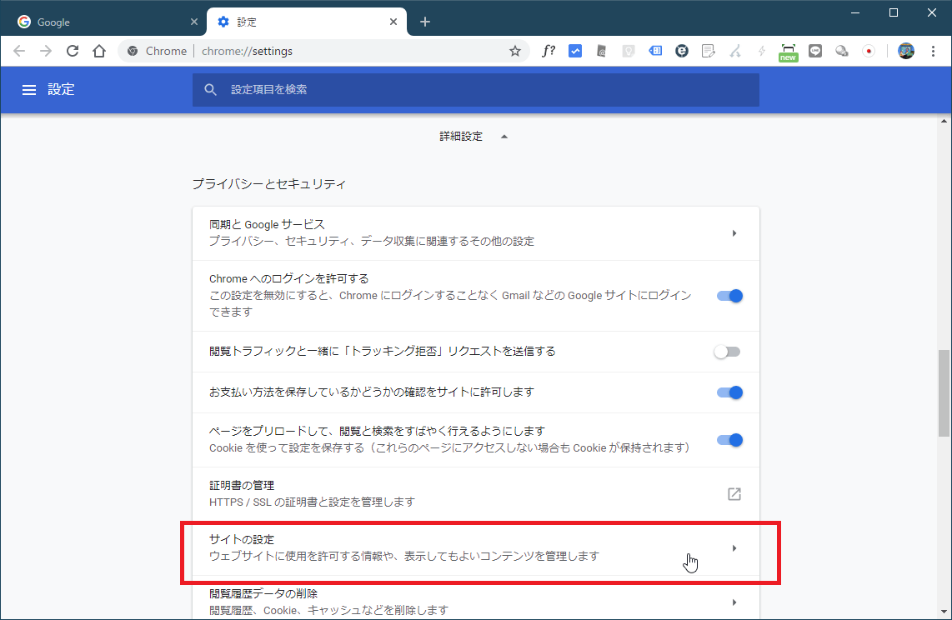Click the f? font extension icon
The width and height of the screenshot is (952, 620).
click(x=549, y=52)
